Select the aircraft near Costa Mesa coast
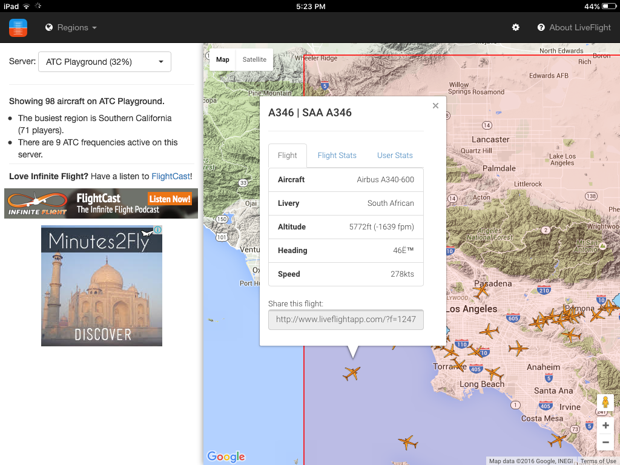The image size is (620, 465). 557,440
